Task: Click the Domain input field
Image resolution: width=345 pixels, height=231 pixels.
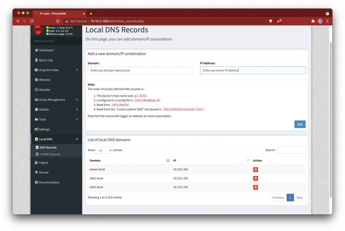Action: (x=140, y=70)
